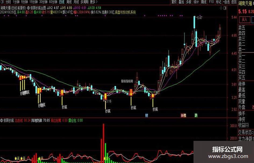Open the 多周期 multi-period view

click(84, 2)
